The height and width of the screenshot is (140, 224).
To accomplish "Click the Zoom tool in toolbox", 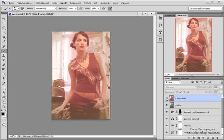I will 4,107.
